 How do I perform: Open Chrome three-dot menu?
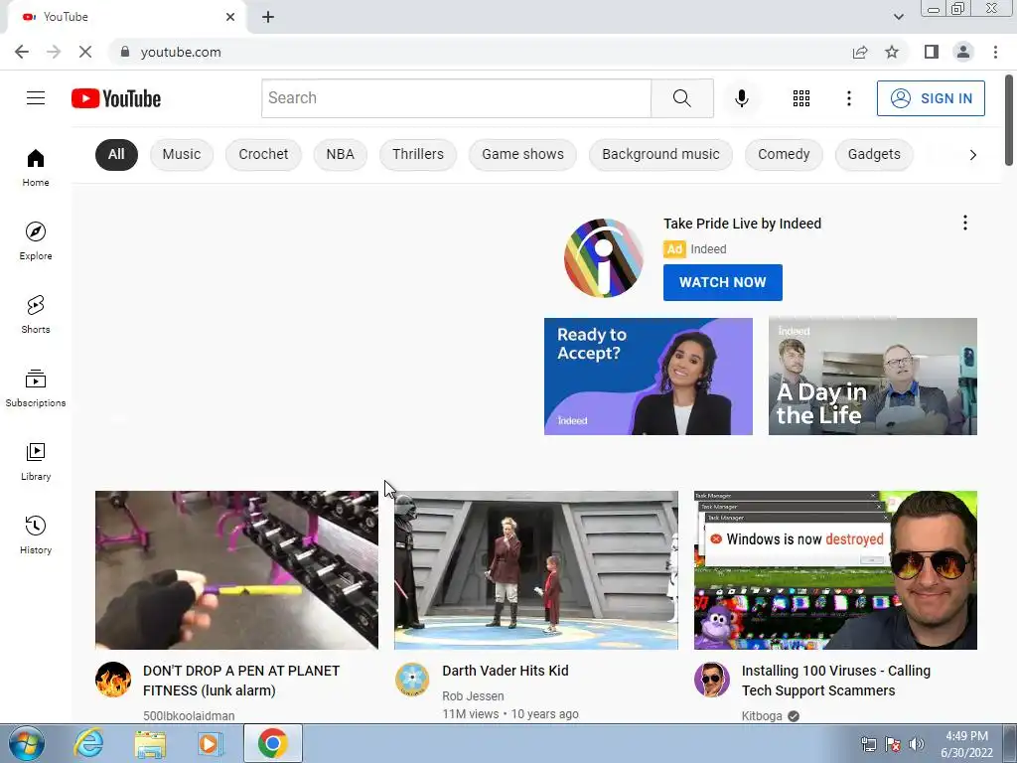click(995, 52)
